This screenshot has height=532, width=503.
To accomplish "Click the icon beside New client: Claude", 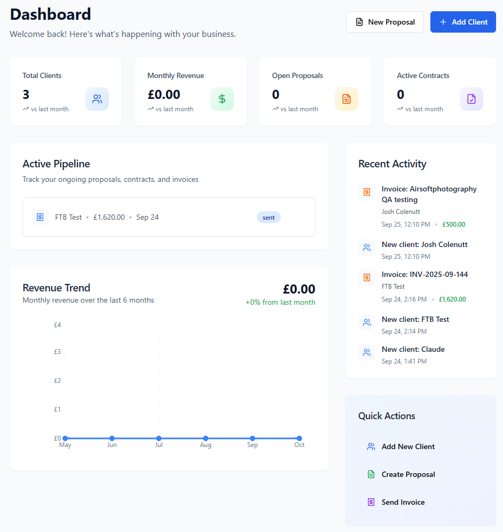I will pos(367,352).
